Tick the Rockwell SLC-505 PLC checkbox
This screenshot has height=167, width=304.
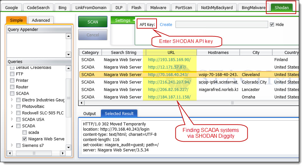[x=19, y=113]
